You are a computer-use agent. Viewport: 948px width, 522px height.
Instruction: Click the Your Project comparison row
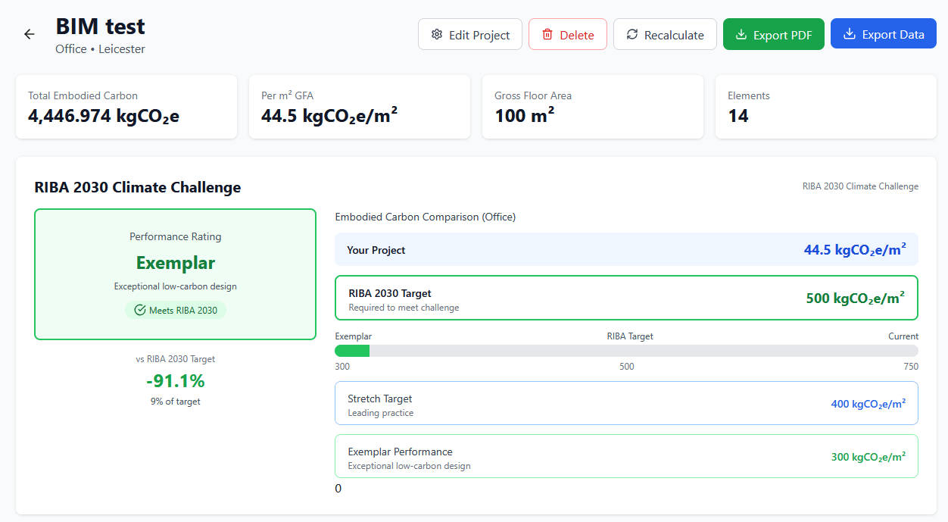coord(626,250)
